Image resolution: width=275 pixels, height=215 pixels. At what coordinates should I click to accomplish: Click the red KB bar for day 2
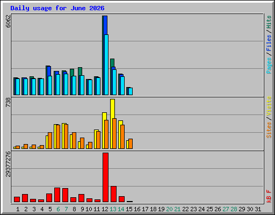[25, 198]
